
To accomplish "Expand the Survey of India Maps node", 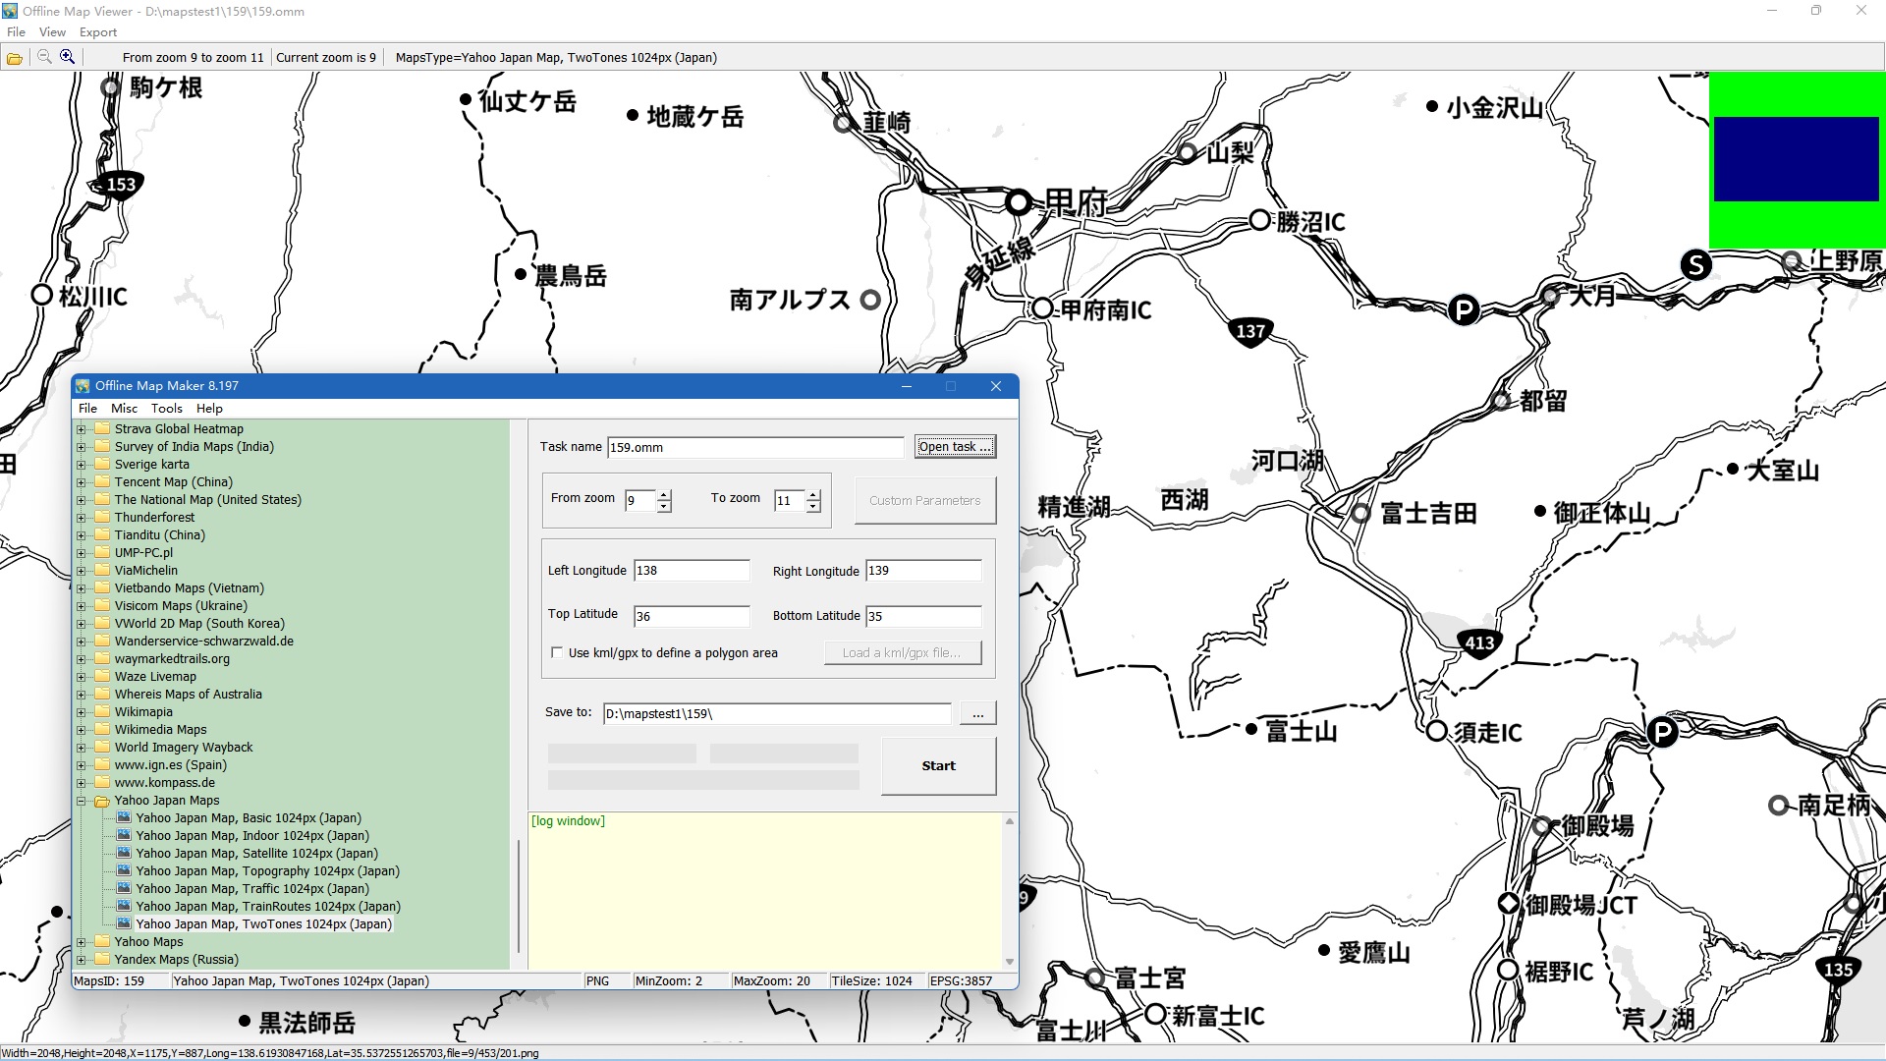I will [82, 447].
